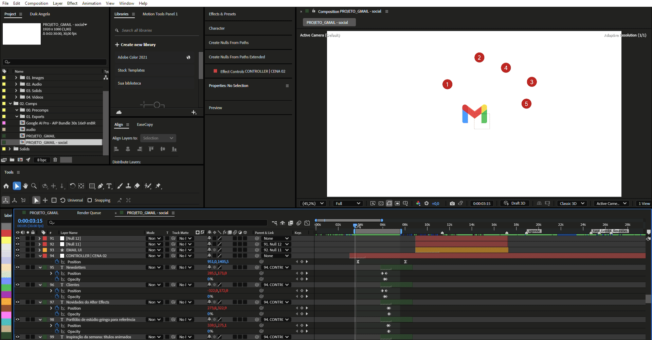652x340 pixels.
Task: Toggle Draft 3D mode
Action: point(515,203)
